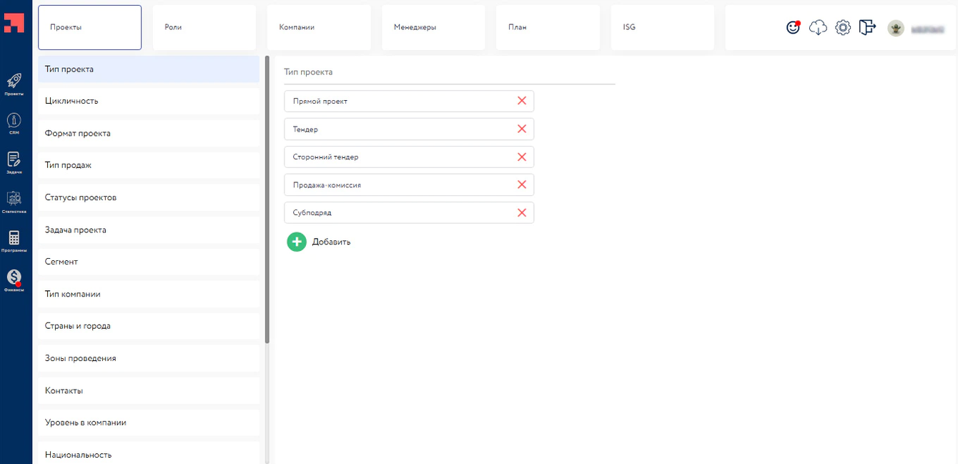The height and width of the screenshot is (464, 958).
Task: Switch to the Компании tab
Action: pyautogui.click(x=319, y=27)
